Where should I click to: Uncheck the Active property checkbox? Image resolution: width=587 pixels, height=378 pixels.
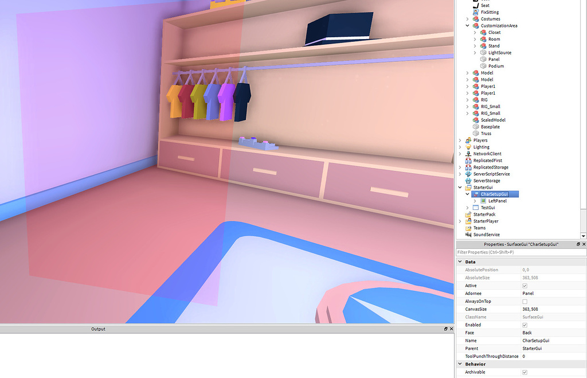point(525,286)
